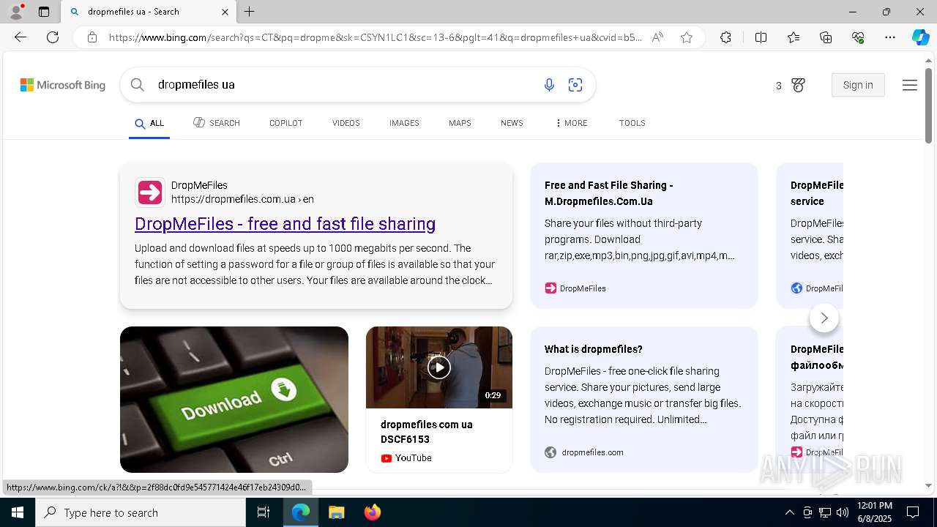Open visual search camera icon
This screenshot has width=937, height=527.
coord(575,85)
